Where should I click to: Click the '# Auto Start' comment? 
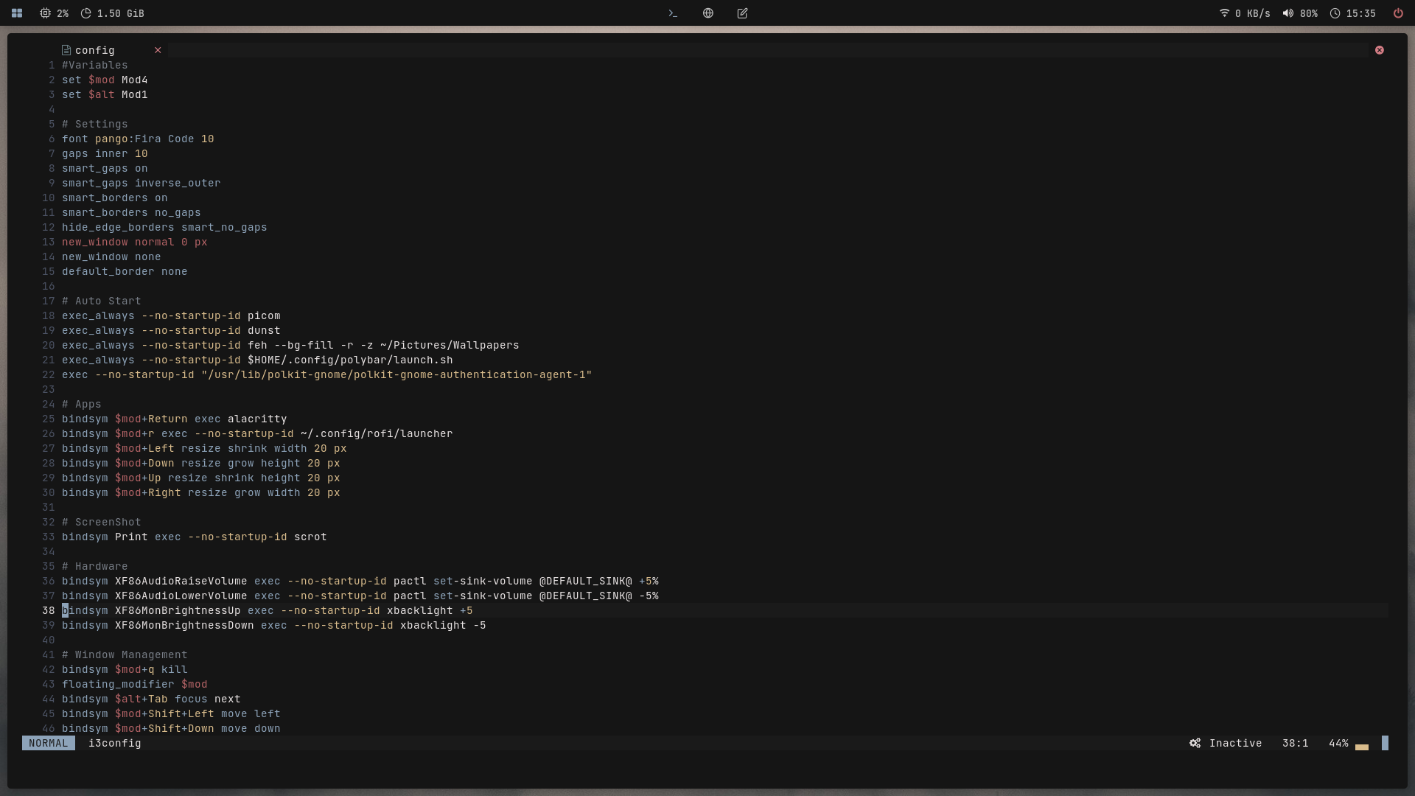click(x=102, y=301)
